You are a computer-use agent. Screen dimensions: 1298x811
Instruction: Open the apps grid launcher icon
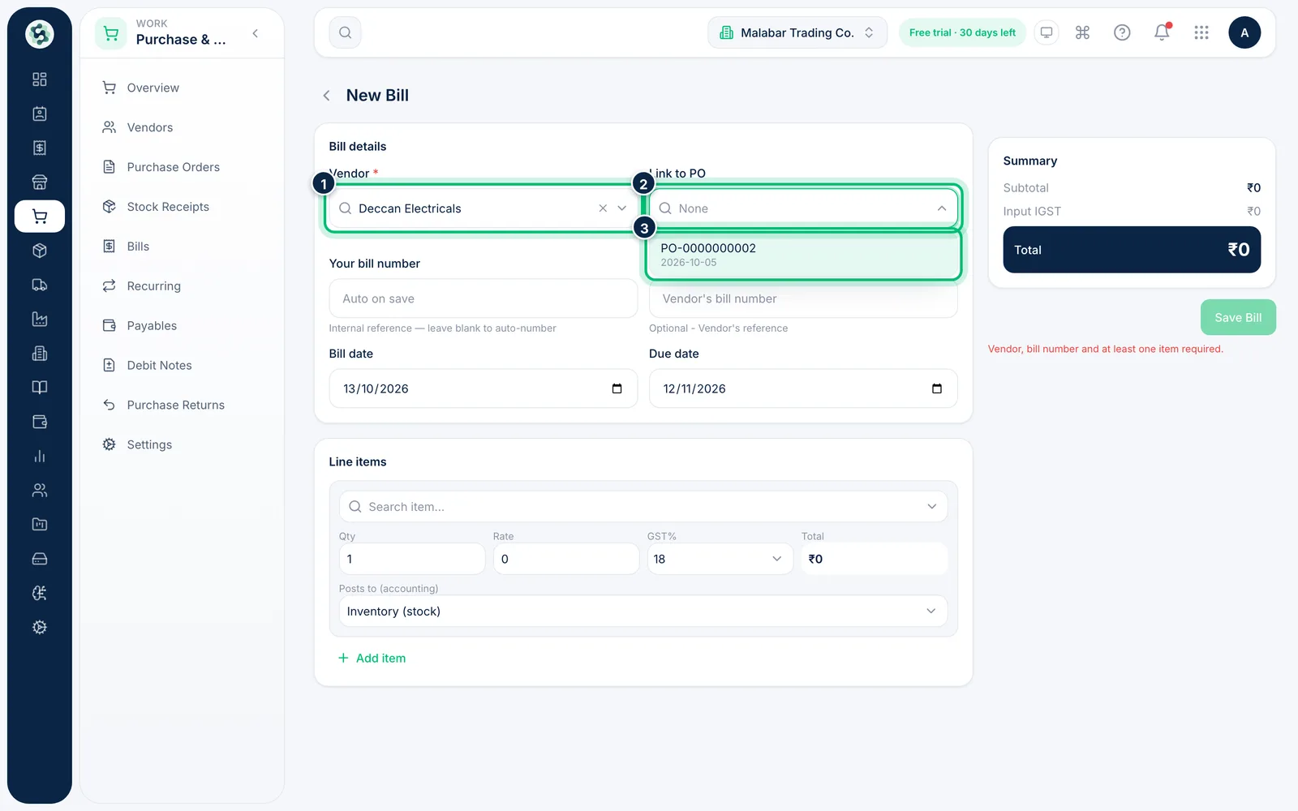[1201, 32]
